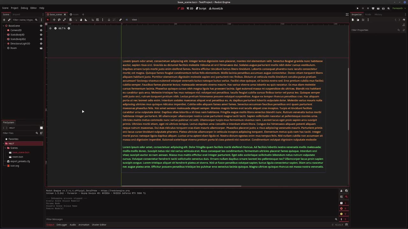The width and height of the screenshot is (408, 229).
Task: Zoom in with the plus button
Action: (x=69, y=28)
